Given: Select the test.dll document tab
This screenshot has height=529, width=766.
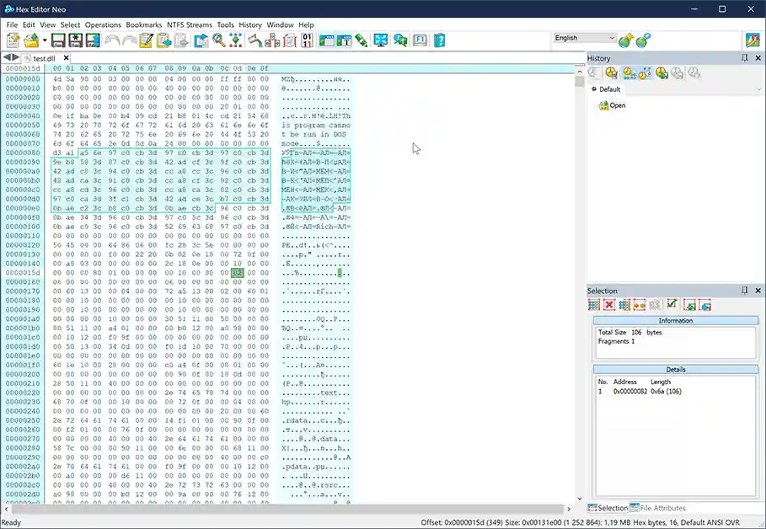Looking at the screenshot, I should 44,59.
